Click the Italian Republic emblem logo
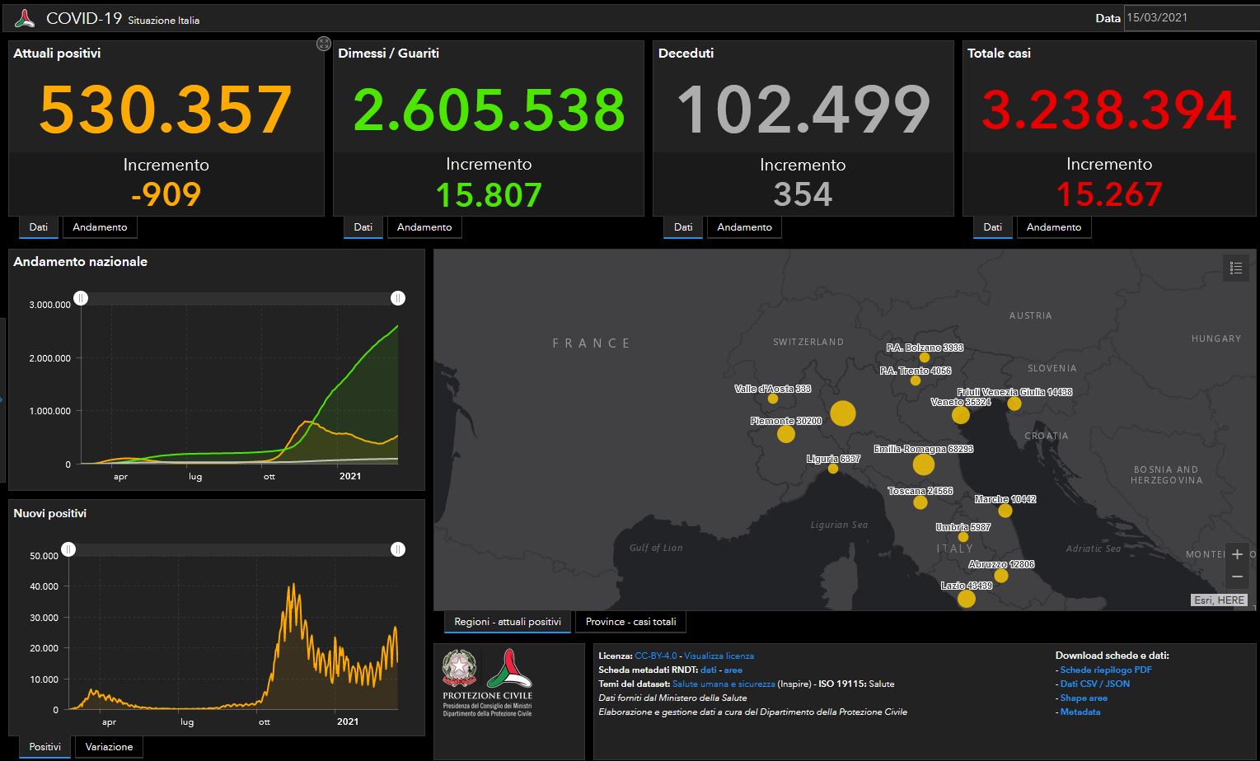The image size is (1260, 761). tap(459, 668)
